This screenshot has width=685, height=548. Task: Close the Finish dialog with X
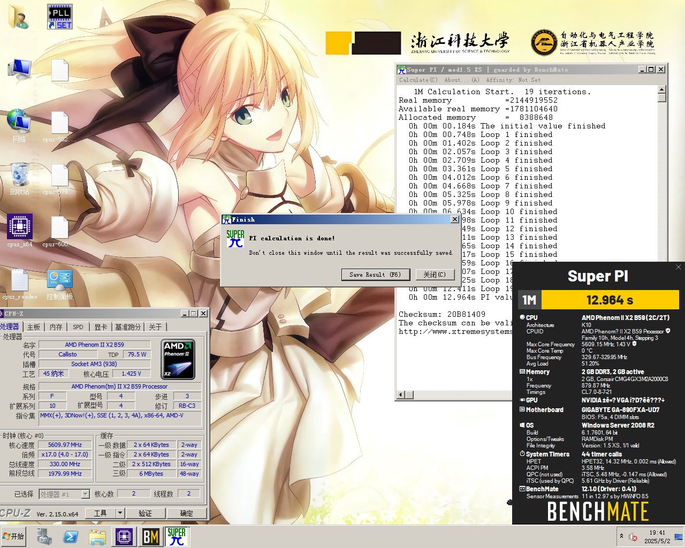point(455,219)
